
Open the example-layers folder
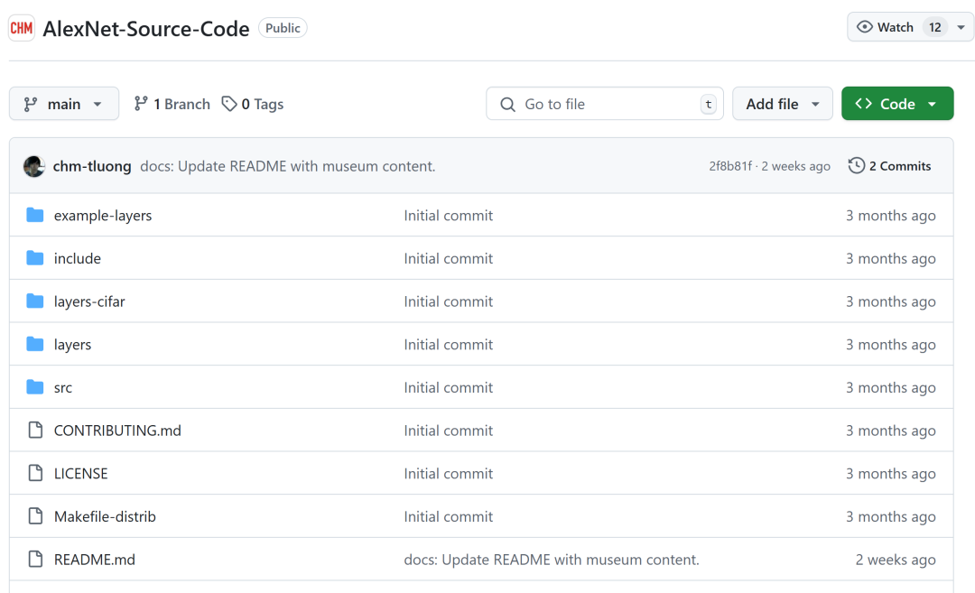(x=103, y=216)
